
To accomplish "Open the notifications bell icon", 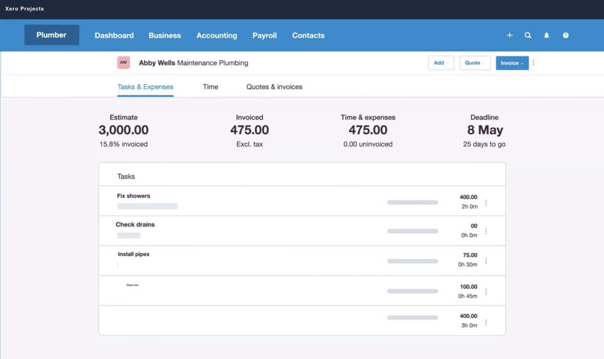I will (x=547, y=35).
